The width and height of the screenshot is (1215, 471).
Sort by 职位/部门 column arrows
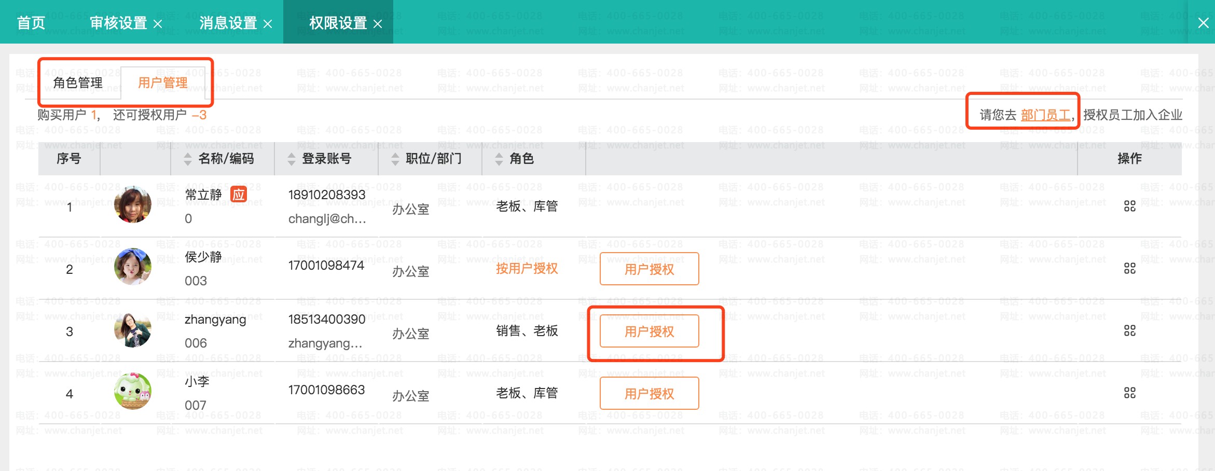(x=395, y=159)
